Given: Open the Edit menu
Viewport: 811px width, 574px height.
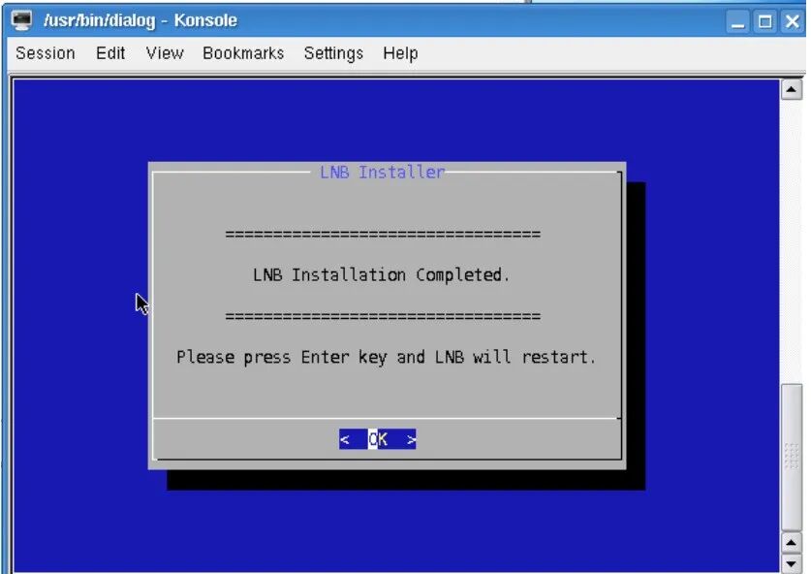Looking at the screenshot, I should (x=110, y=52).
